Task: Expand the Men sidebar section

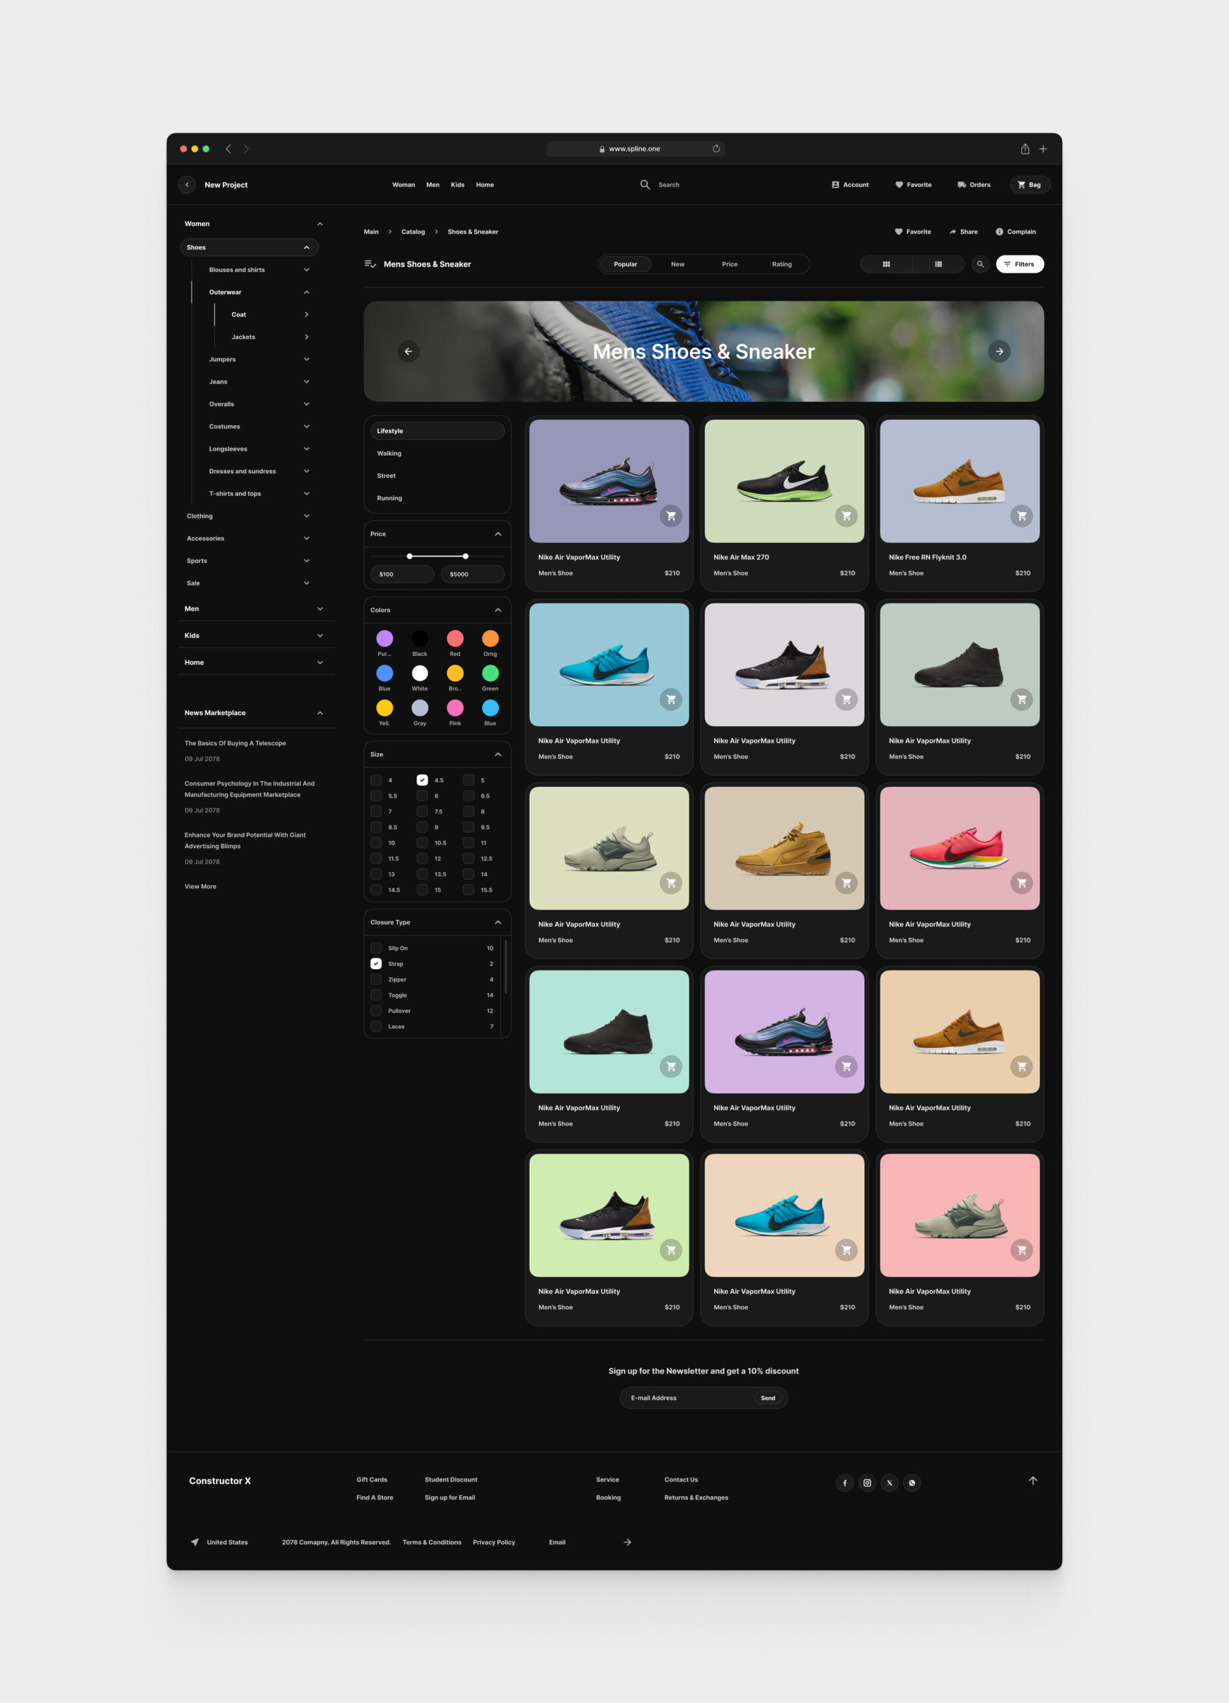Action: click(320, 609)
